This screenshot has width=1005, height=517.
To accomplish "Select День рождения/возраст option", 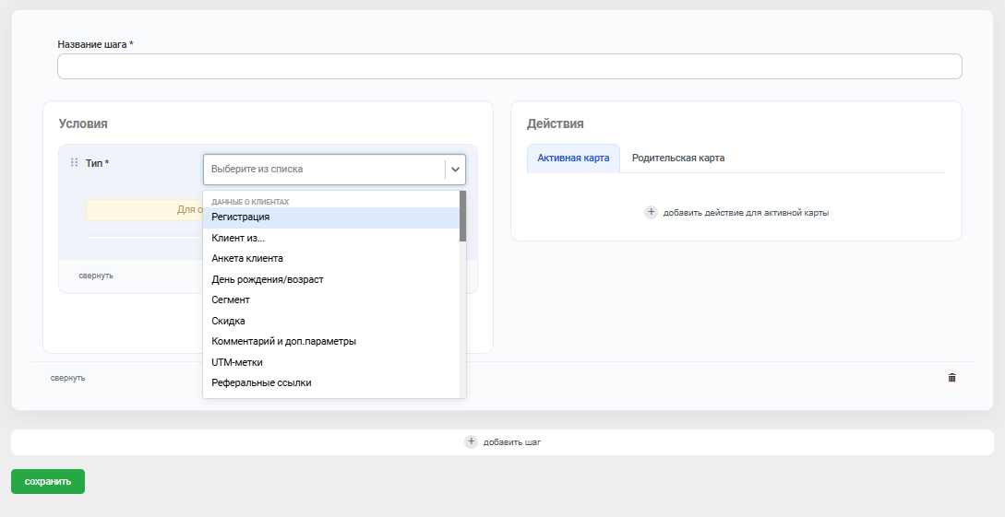I will tap(268, 279).
